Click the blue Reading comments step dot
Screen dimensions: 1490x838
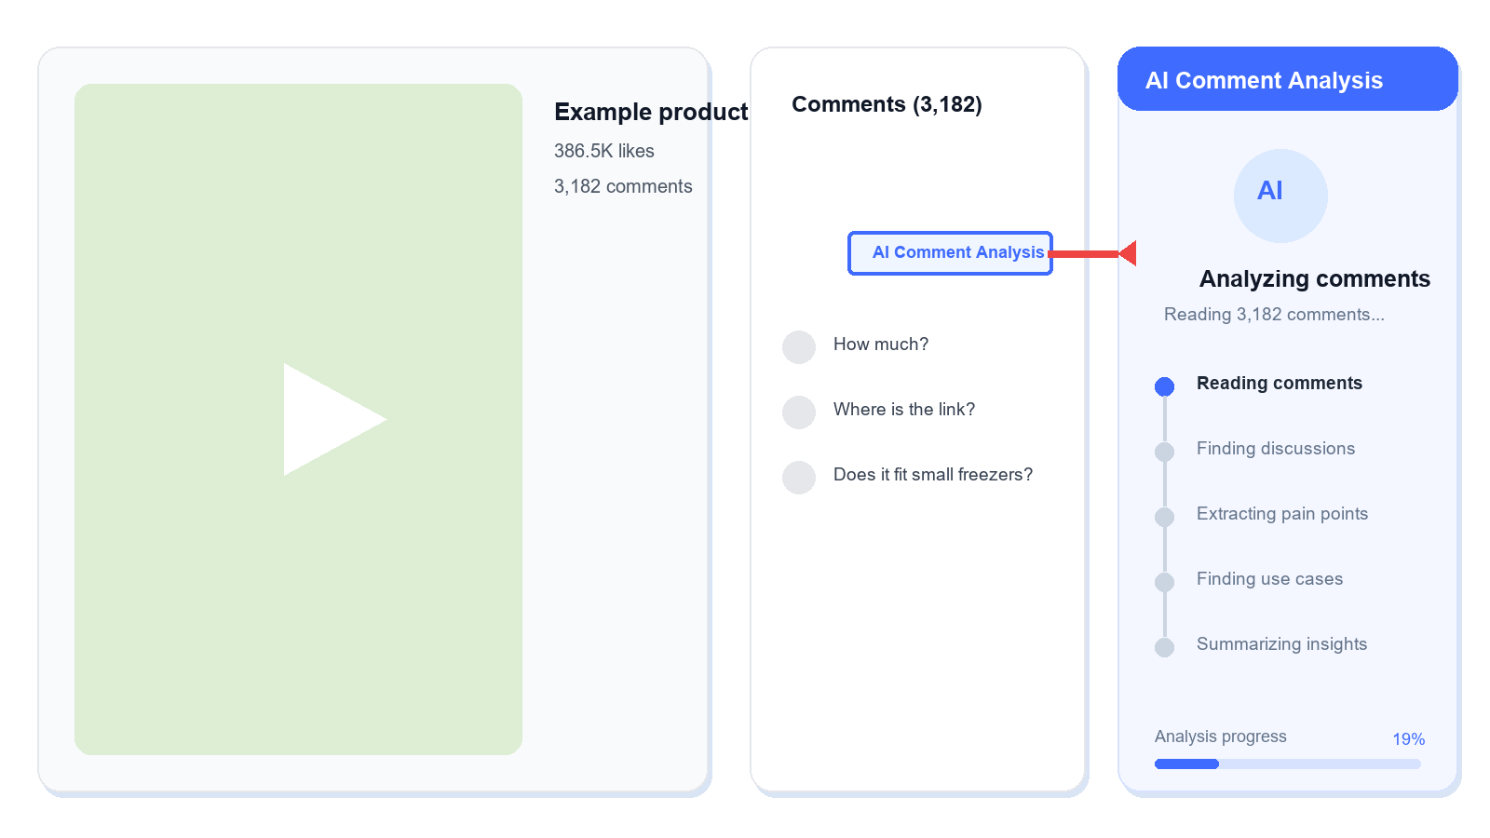[x=1164, y=386]
